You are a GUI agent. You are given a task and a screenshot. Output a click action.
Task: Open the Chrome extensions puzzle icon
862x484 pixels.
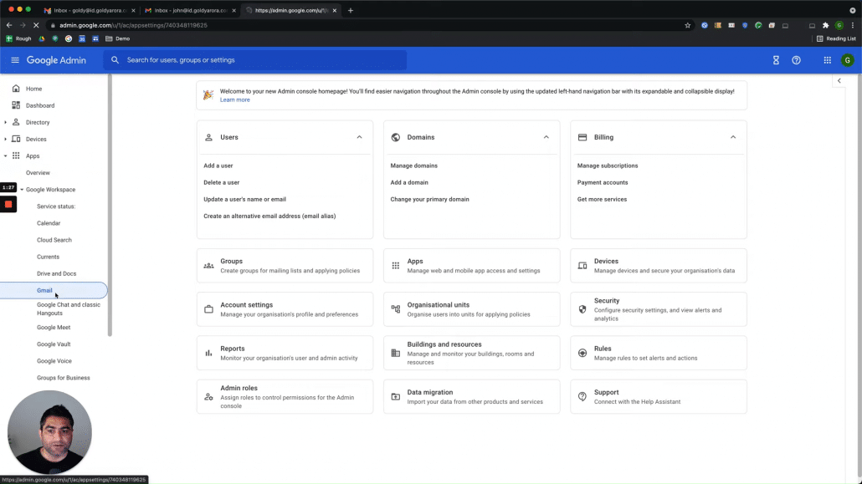[825, 25]
